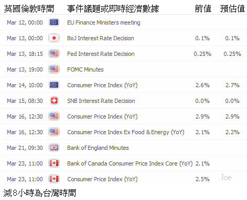The width and height of the screenshot is (247, 200).
Task: Click the Mar 21, 09:30 date cell
Action: pos(25,148)
